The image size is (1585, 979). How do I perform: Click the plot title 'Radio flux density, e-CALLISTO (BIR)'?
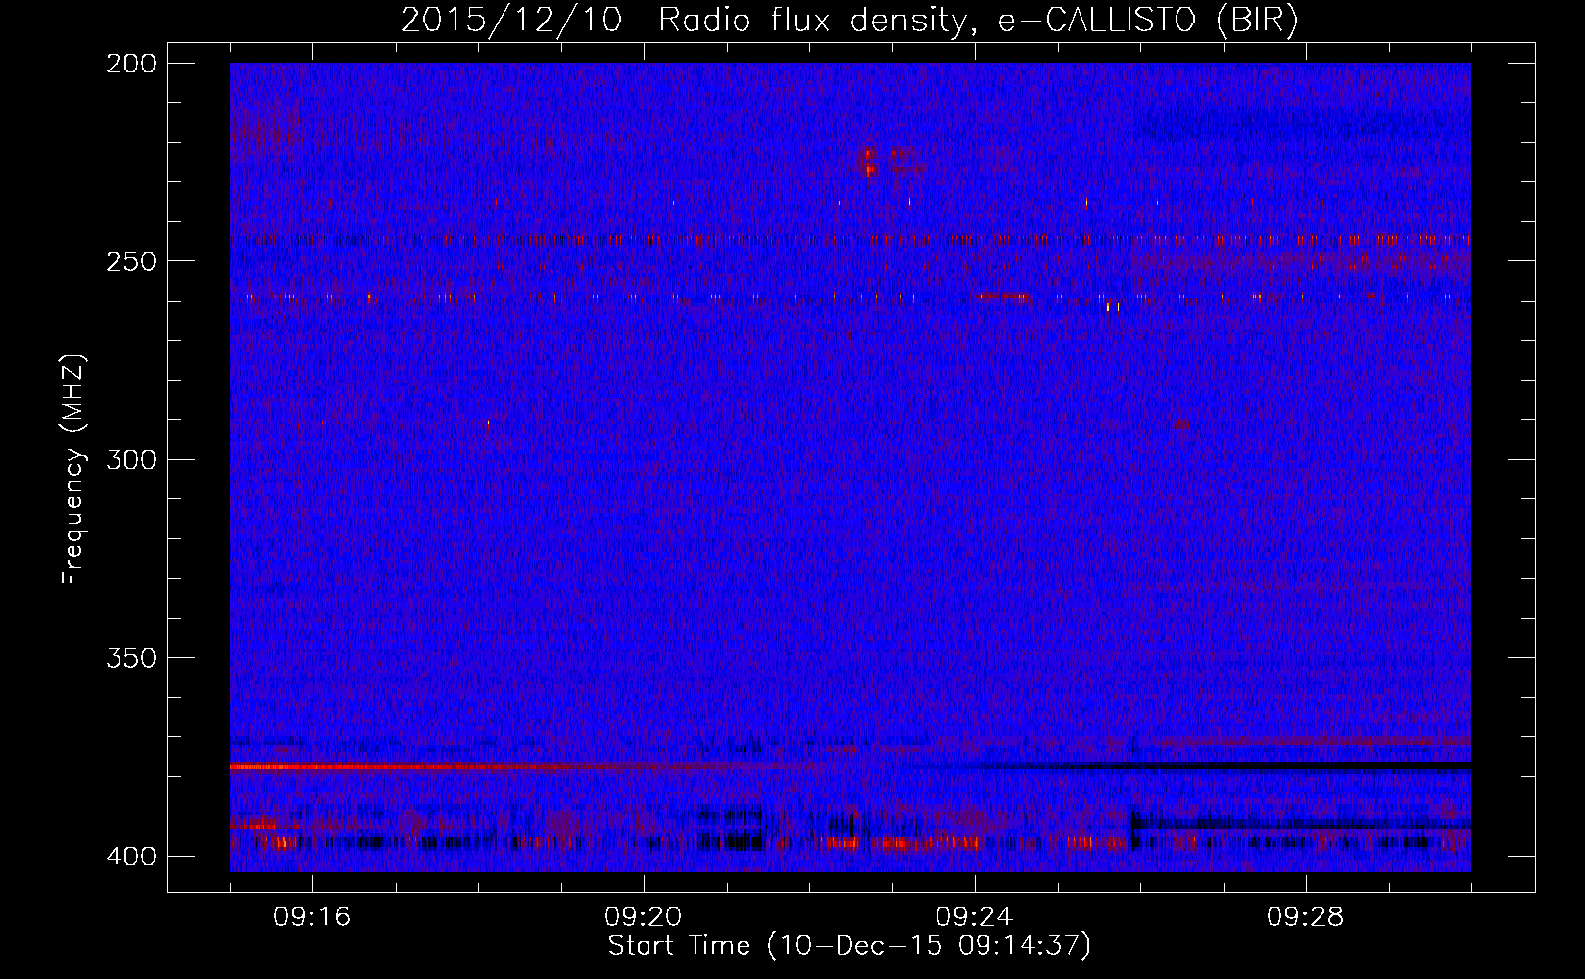click(x=978, y=21)
